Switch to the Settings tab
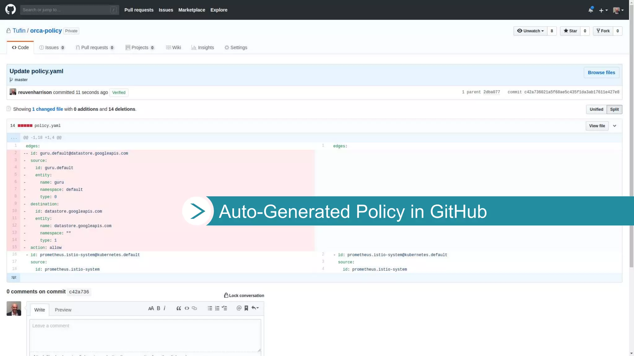The width and height of the screenshot is (634, 356). (236, 48)
